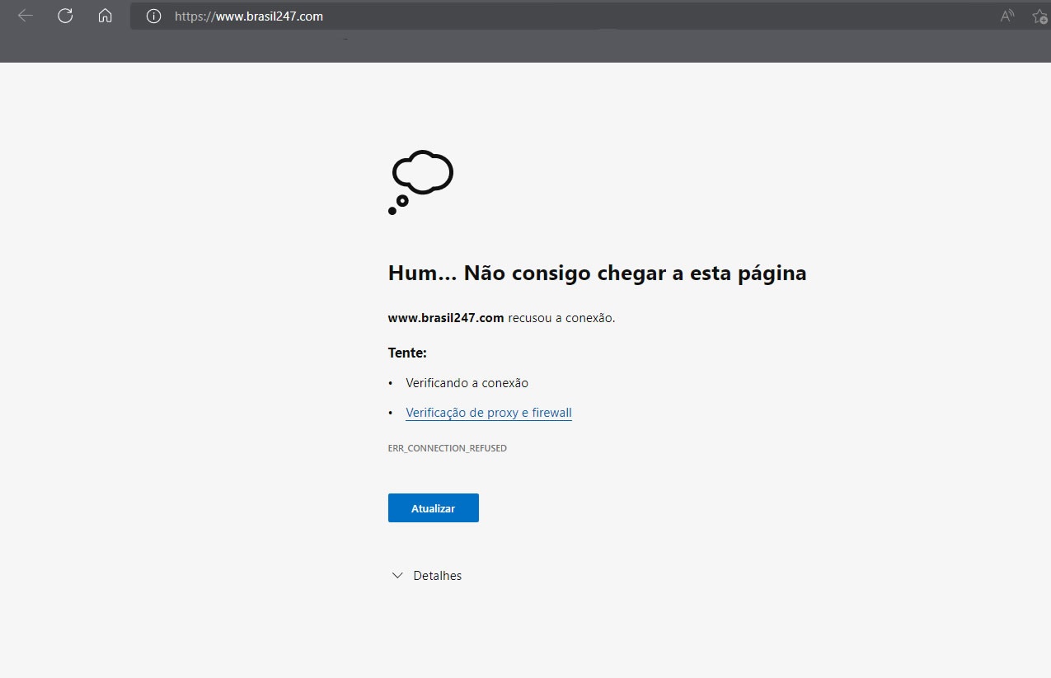Reload the page with the refresh icon

pos(65,16)
